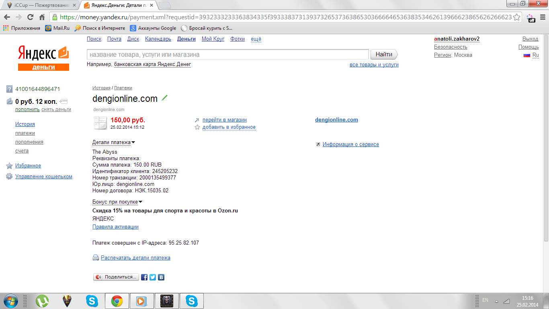
Task: Switch to the iCCup browser tab
Action: pos(39,5)
